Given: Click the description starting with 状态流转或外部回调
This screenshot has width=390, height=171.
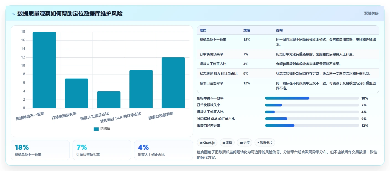Looking at the screenshot, I should pyautogui.click(x=323, y=74).
